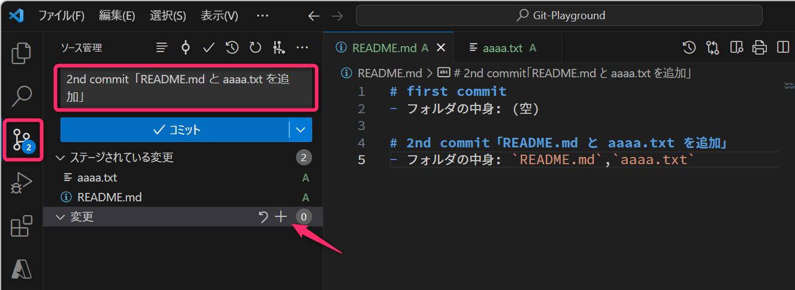The height and width of the screenshot is (290, 795).
Task: Stage all changes with the plus icon
Action: tap(281, 217)
